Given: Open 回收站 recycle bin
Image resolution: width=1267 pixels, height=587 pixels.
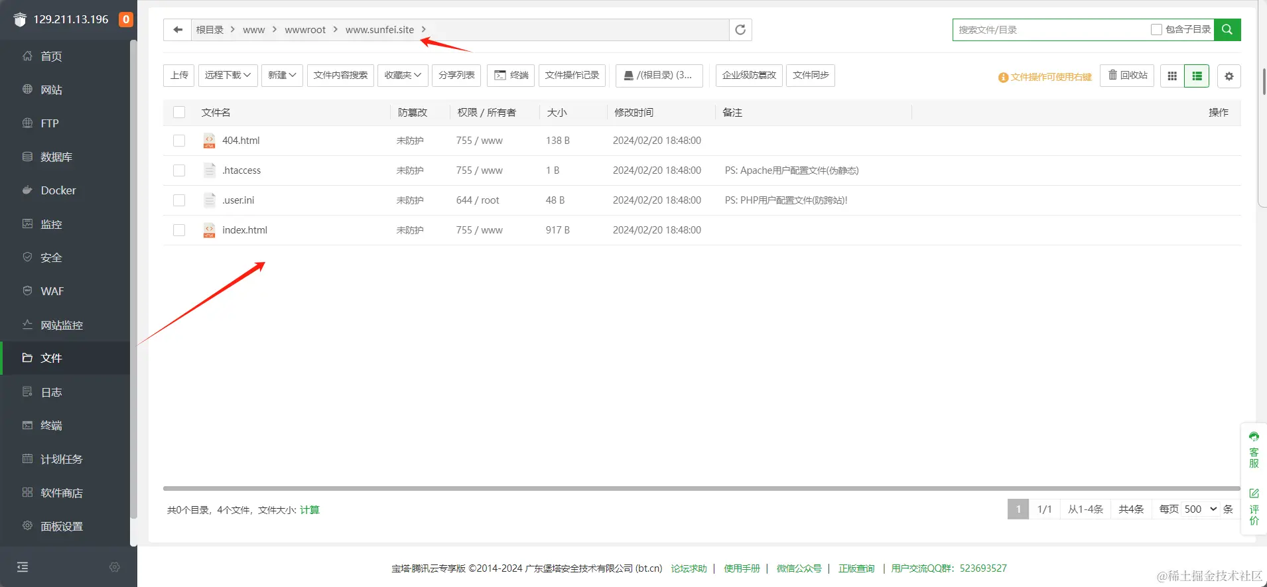Looking at the screenshot, I should [x=1127, y=76].
